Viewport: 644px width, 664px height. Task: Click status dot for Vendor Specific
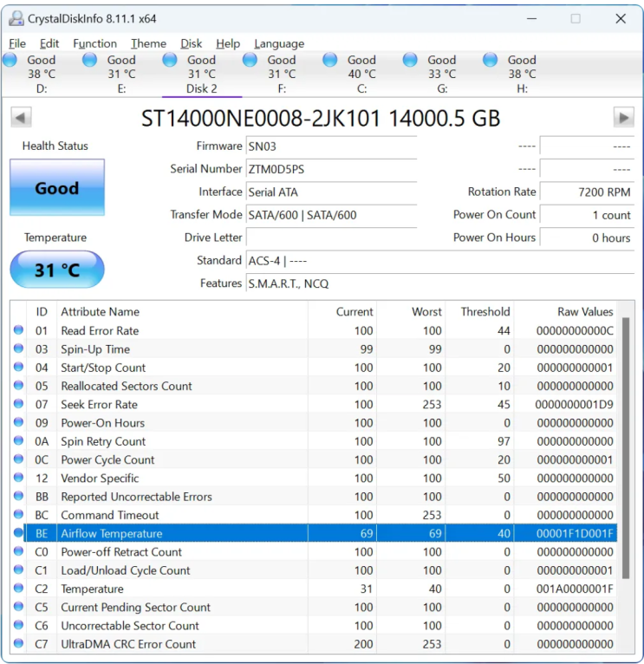click(18, 478)
